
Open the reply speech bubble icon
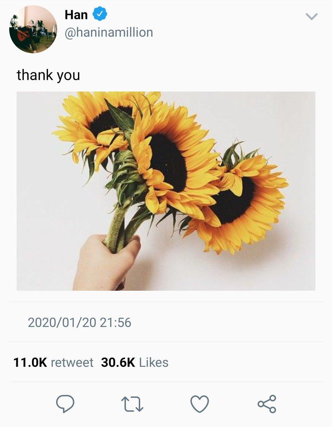tap(65, 404)
